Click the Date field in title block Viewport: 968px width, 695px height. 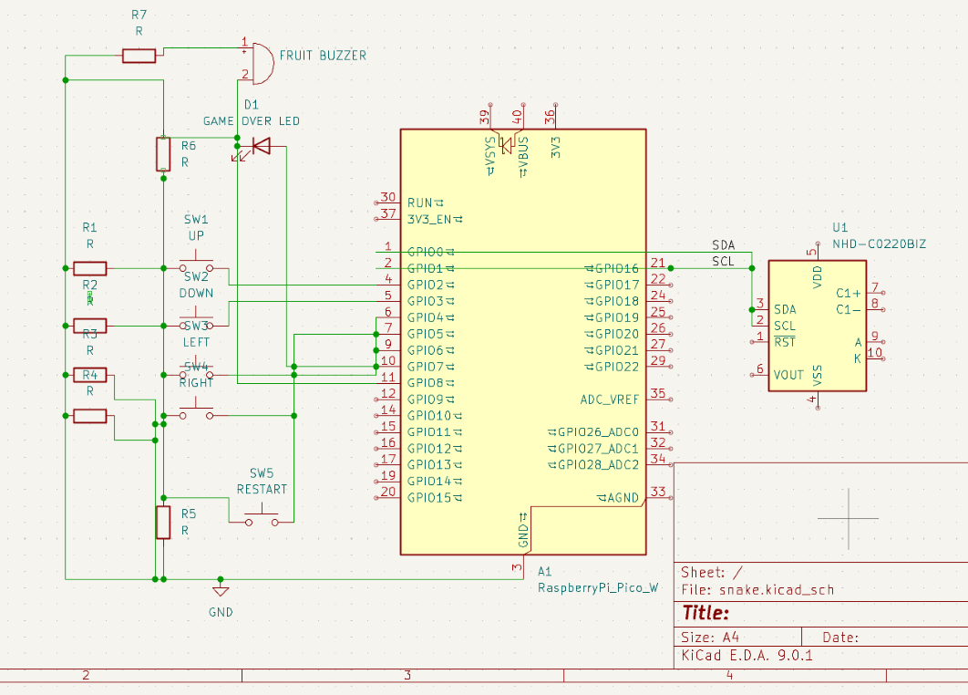(x=840, y=637)
